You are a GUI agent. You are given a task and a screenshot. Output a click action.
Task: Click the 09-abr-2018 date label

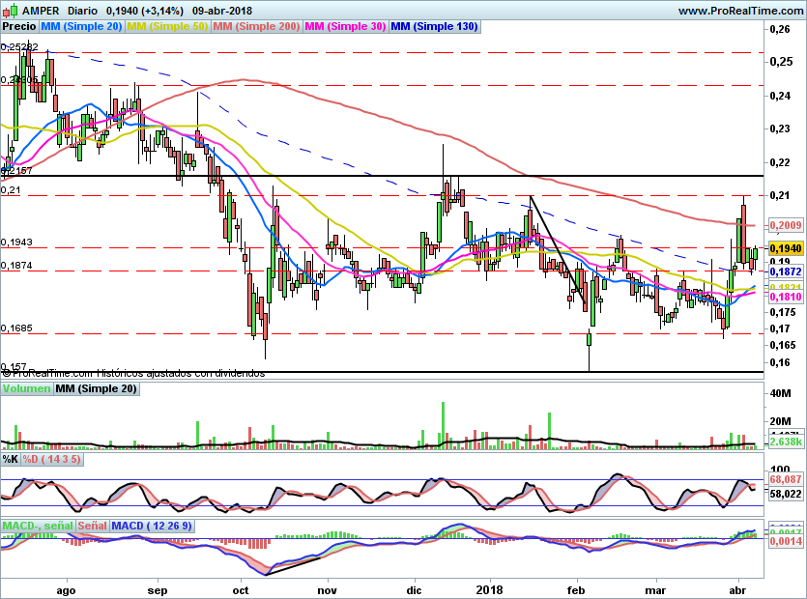[222, 11]
